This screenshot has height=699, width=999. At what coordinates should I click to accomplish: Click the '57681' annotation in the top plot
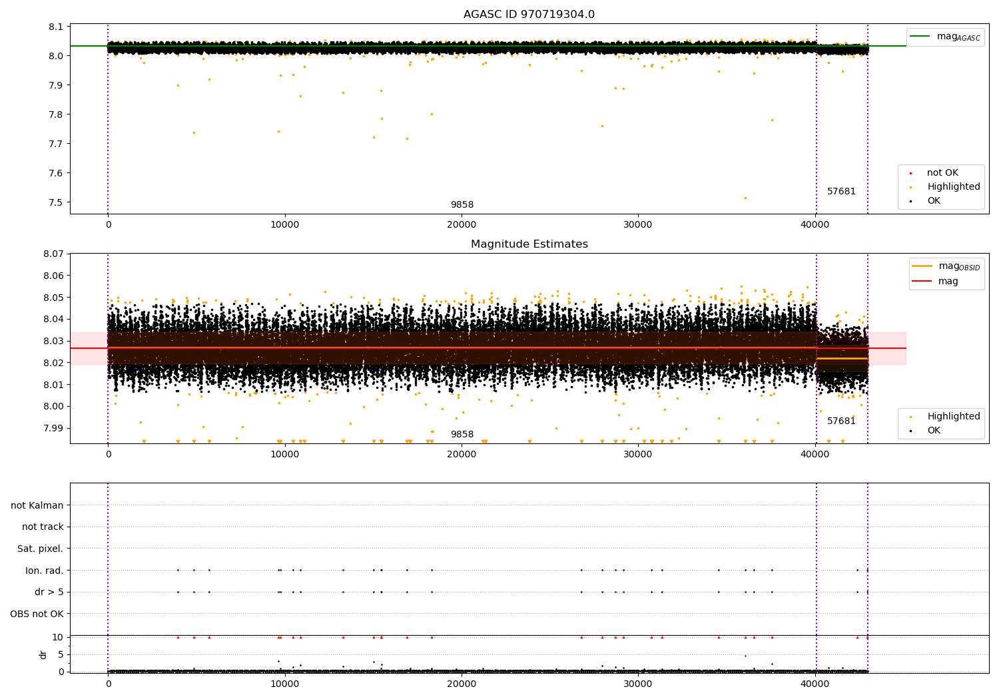point(841,192)
